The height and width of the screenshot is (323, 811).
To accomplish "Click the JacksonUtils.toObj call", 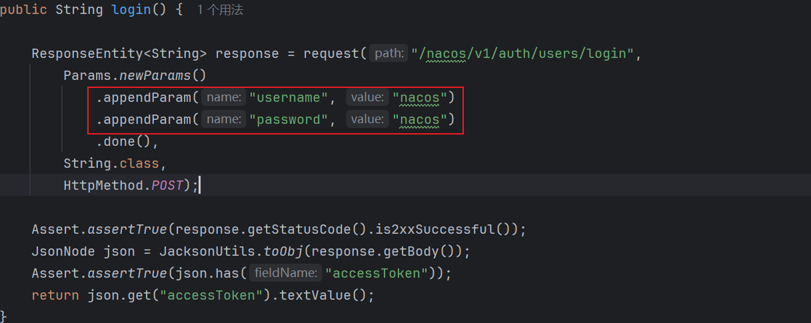I will click(x=231, y=251).
